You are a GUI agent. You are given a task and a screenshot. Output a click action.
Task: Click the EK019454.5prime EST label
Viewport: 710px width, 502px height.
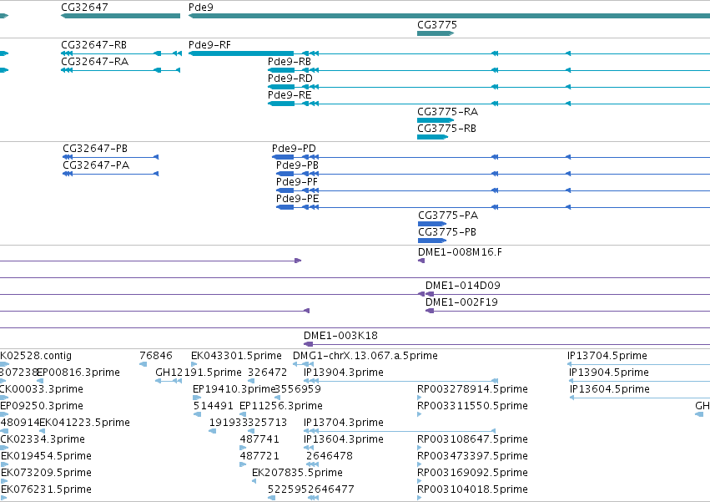tap(46, 456)
